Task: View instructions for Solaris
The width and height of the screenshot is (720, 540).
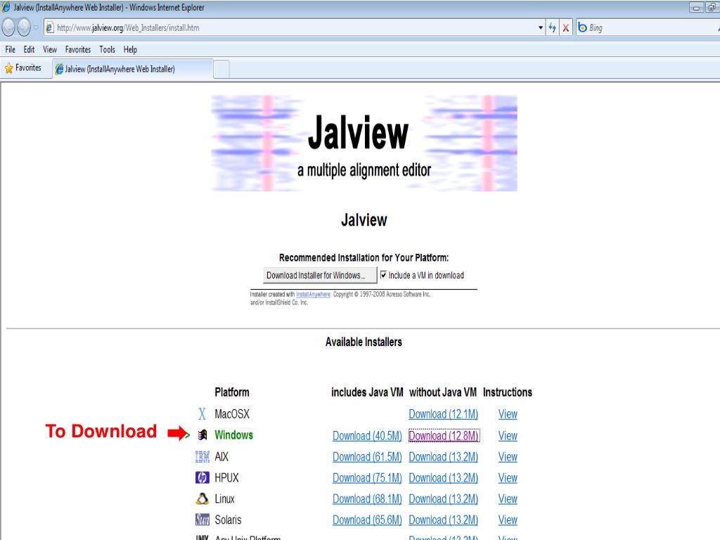Action: [x=508, y=520]
